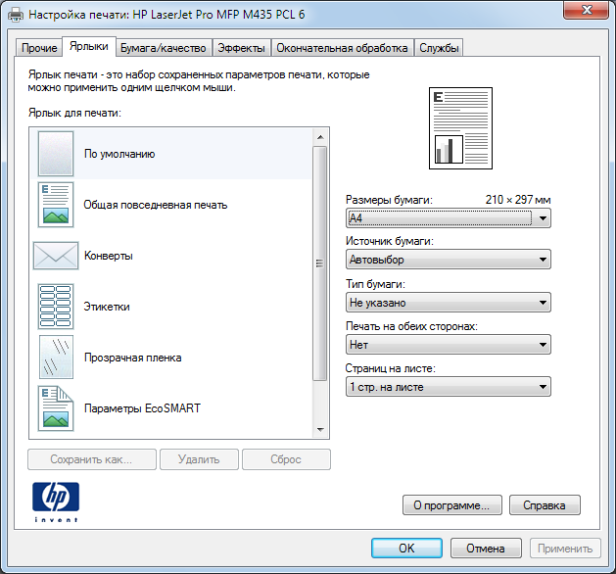Image resolution: width=616 pixels, height=574 pixels.
Task: Open the О программе... dialog
Action: click(x=451, y=504)
